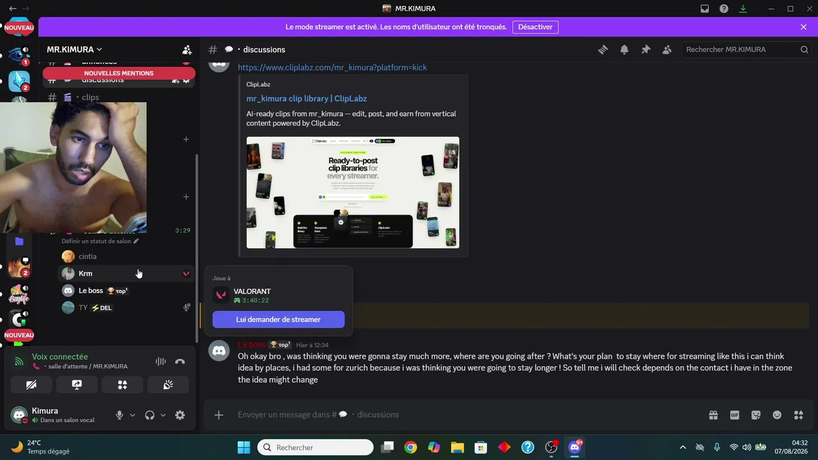Open the ClipLabz embed preview image

pos(353,192)
